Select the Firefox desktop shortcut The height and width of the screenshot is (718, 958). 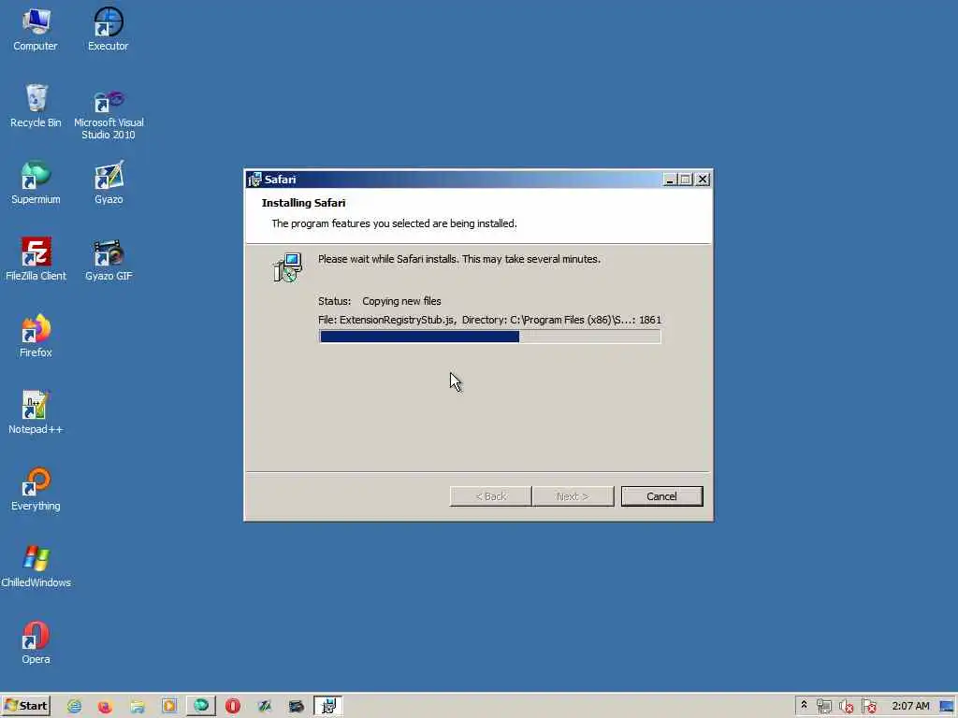click(36, 336)
